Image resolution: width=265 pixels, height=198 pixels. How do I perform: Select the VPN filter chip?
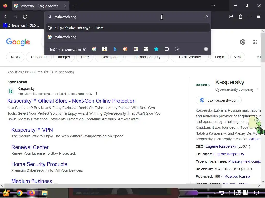click(238, 57)
